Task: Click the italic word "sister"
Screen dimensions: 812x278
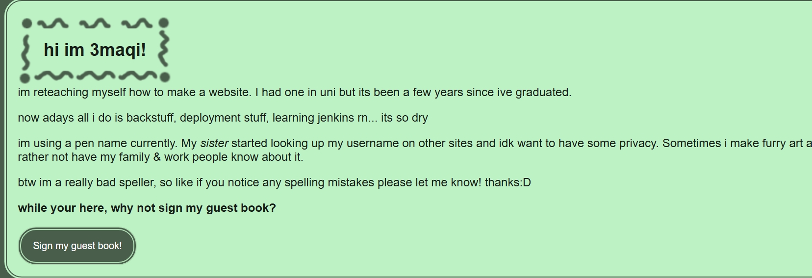Action: coord(214,143)
